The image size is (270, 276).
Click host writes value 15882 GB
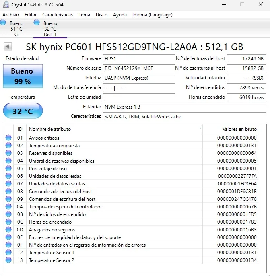[247, 68]
